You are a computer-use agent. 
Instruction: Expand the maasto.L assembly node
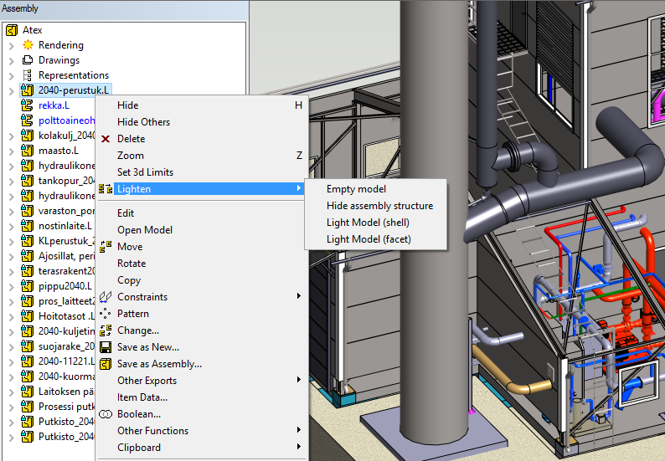click(x=11, y=151)
